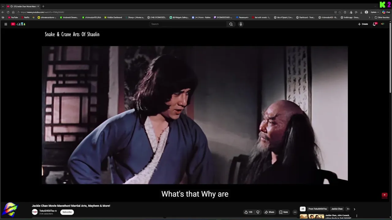This screenshot has height=220, width=392.
Task: Open the timdewski Stream bookmark
Action: pos(69,17)
